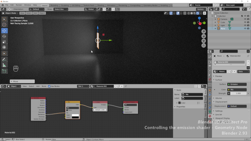This screenshot has width=251, height=141.
Task: Toggle the Use Nodes checkbox
Action: point(49,86)
